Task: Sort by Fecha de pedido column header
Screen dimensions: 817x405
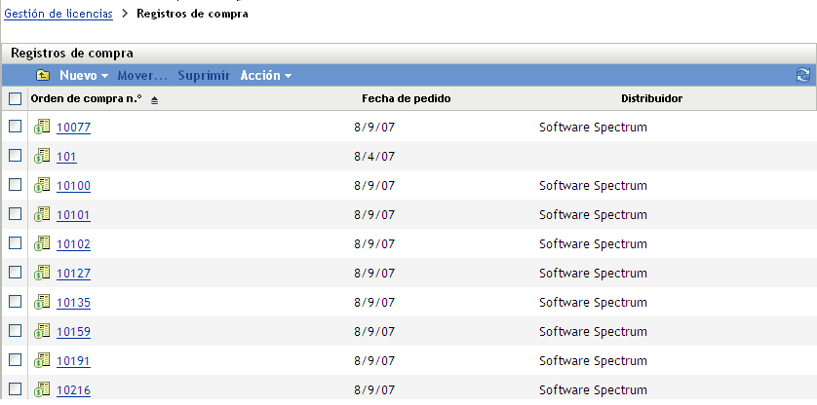Action: (x=406, y=98)
